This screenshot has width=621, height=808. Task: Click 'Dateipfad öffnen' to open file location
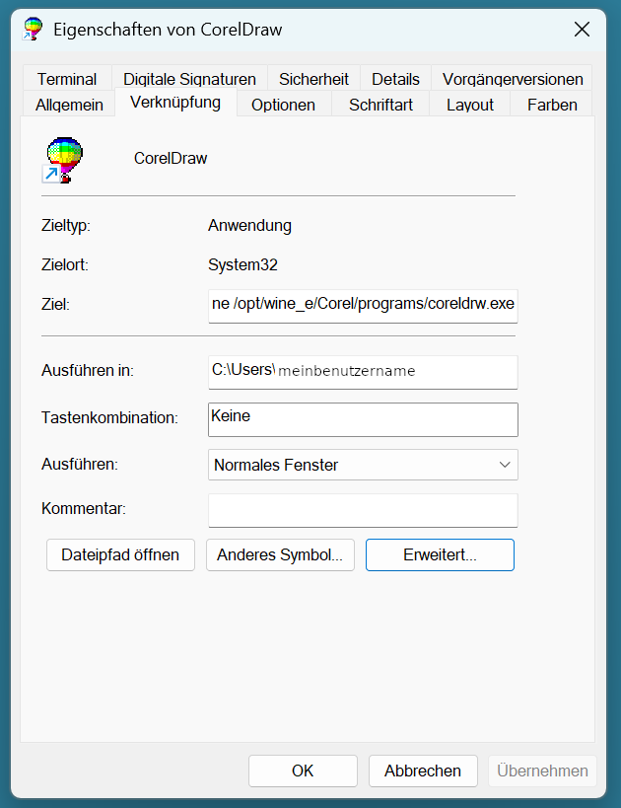coord(120,554)
